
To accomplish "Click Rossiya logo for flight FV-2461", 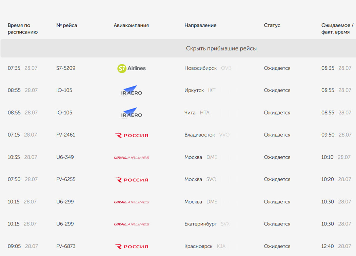I will click(132, 135).
